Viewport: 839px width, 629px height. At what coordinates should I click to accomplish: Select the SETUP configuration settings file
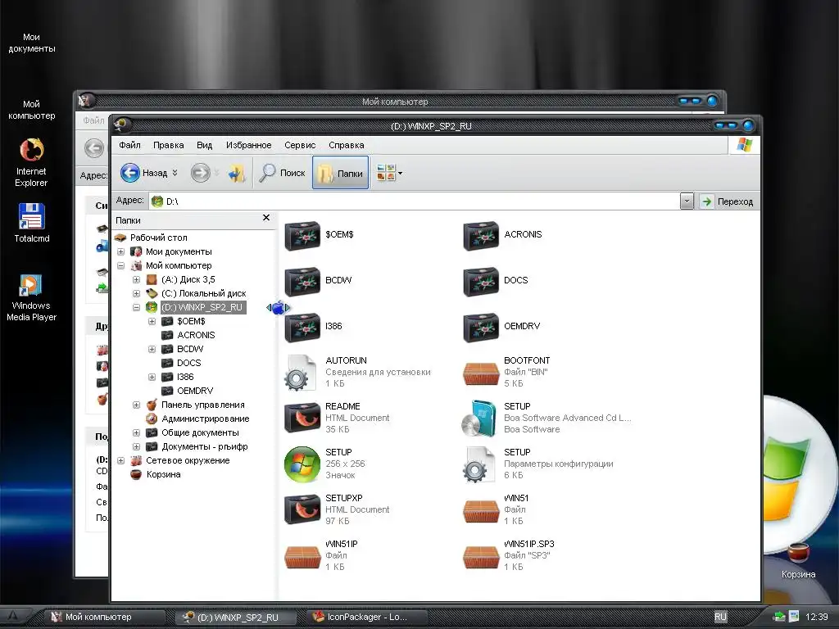click(537, 464)
